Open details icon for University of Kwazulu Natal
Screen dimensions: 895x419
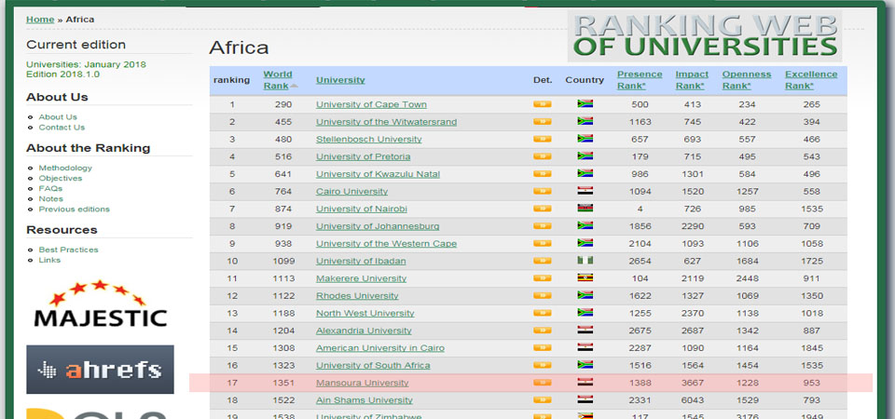pos(543,174)
